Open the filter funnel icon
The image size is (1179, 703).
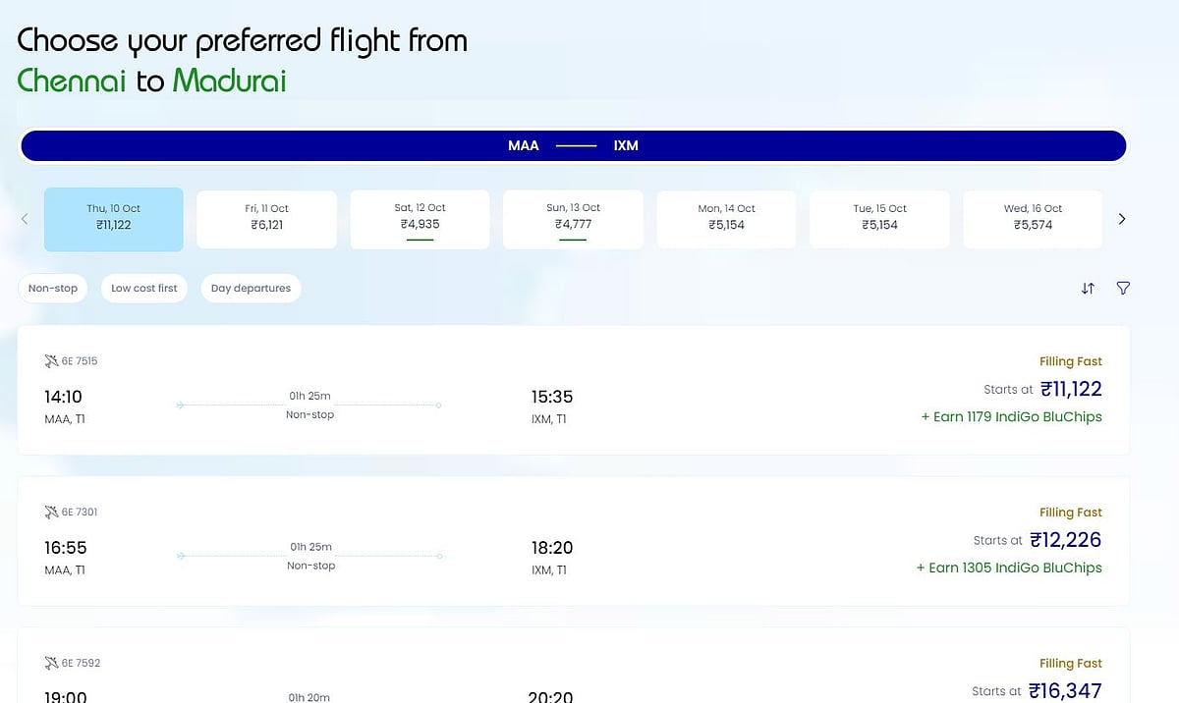[x=1123, y=289]
